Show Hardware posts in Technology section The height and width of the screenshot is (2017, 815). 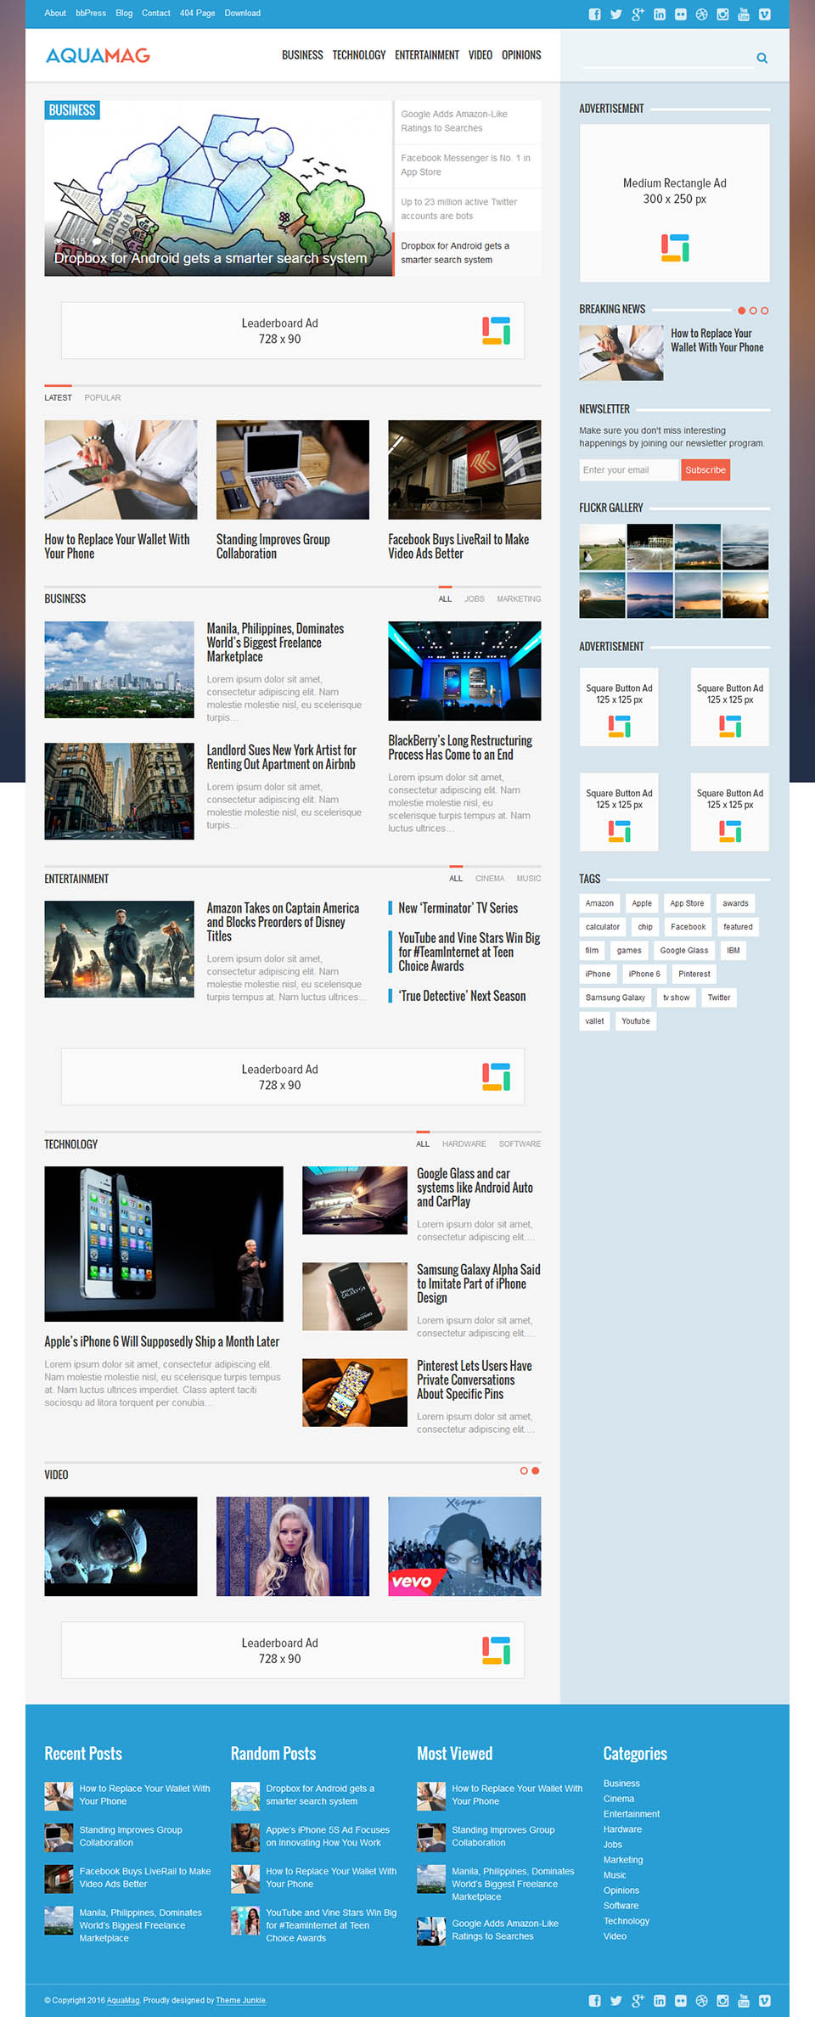tap(464, 1143)
